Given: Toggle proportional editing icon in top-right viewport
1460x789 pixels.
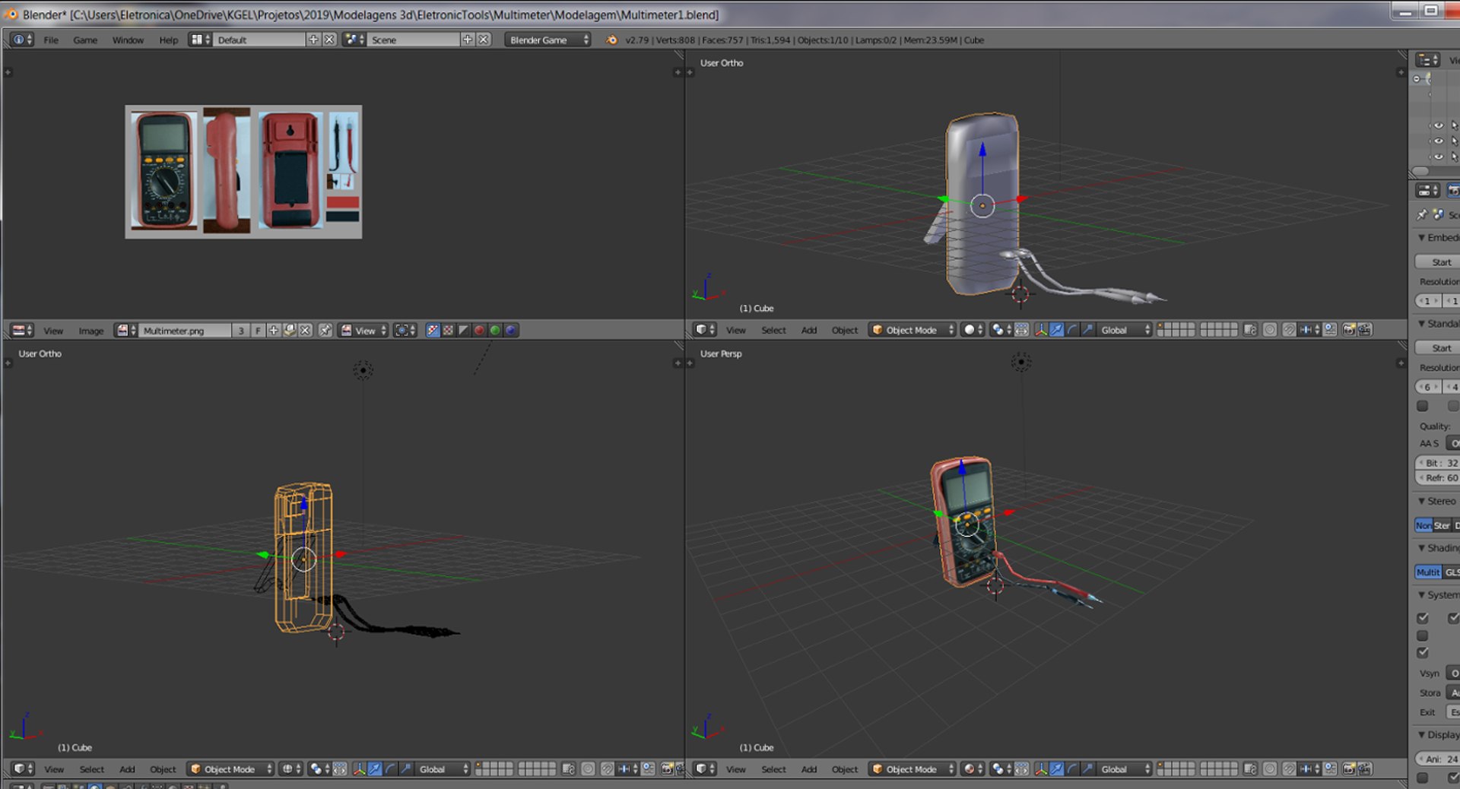Looking at the screenshot, I should 1270,330.
